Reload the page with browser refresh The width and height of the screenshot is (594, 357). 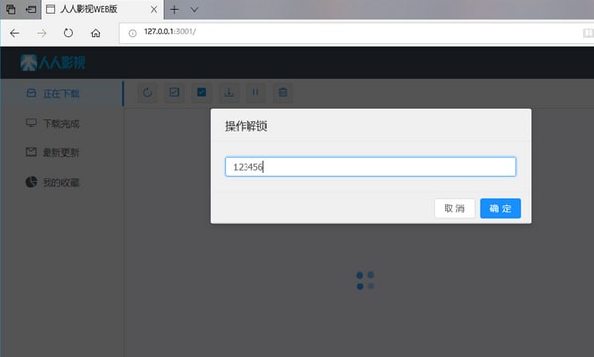(x=68, y=33)
